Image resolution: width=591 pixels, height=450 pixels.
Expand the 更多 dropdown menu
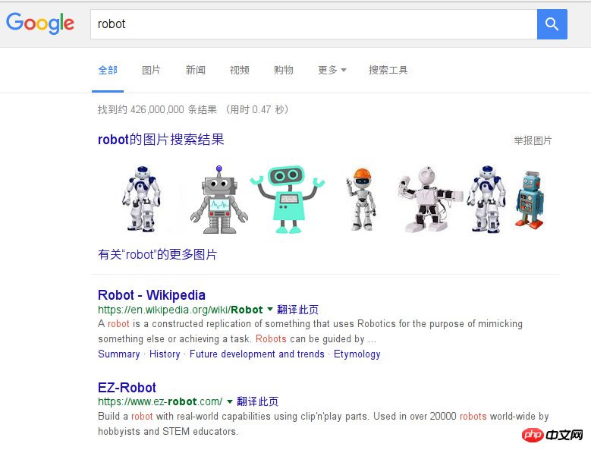click(x=332, y=70)
